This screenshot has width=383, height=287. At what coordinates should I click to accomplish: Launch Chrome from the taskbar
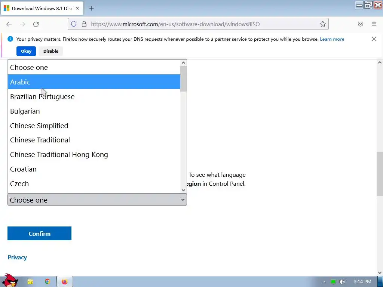pos(48,282)
